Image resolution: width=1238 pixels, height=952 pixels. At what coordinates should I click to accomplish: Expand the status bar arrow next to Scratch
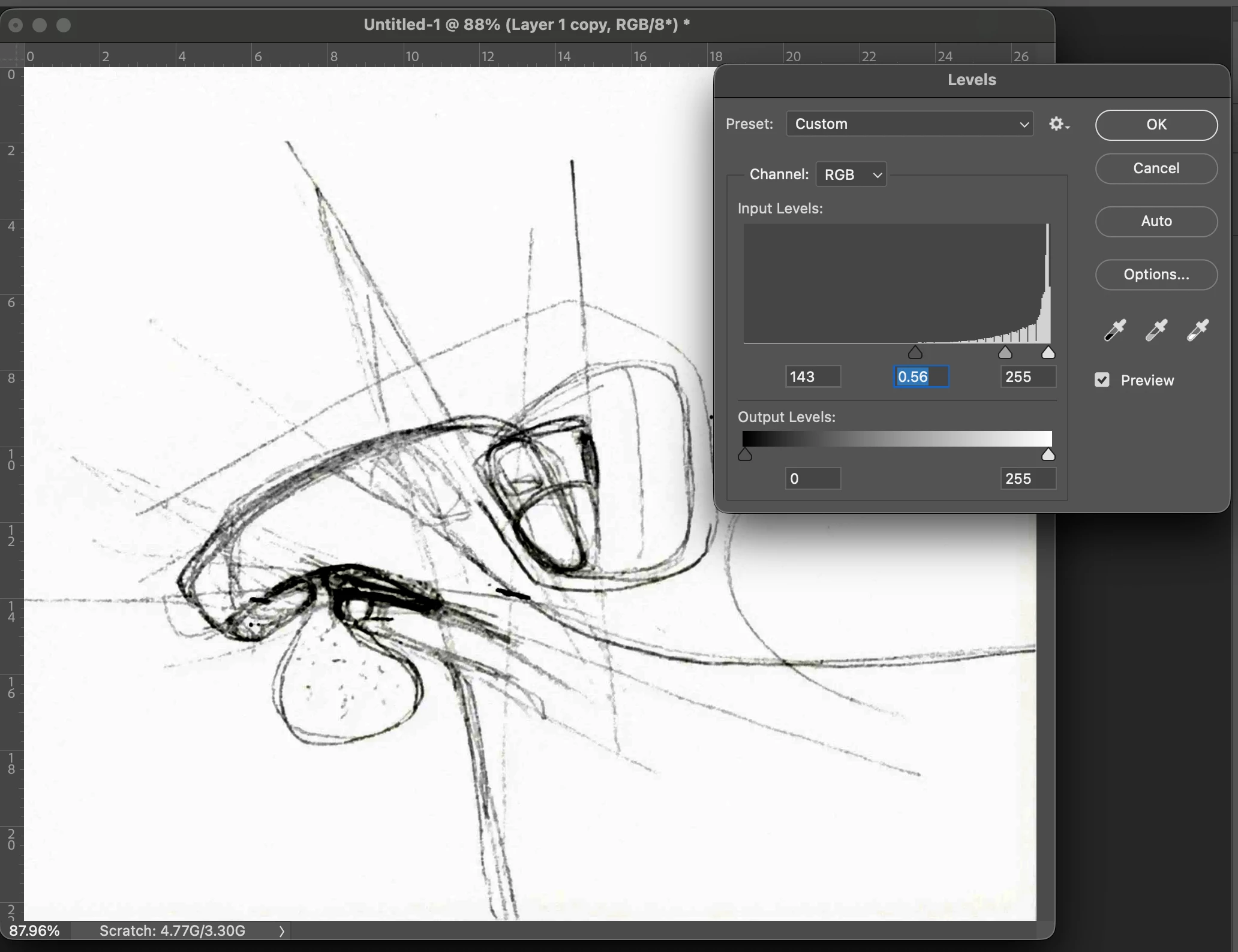pyautogui.click(x=281, y=931)
